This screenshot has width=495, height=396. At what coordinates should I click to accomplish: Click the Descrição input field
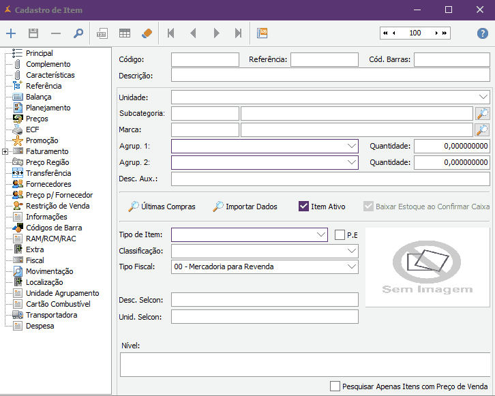[330, 76]
